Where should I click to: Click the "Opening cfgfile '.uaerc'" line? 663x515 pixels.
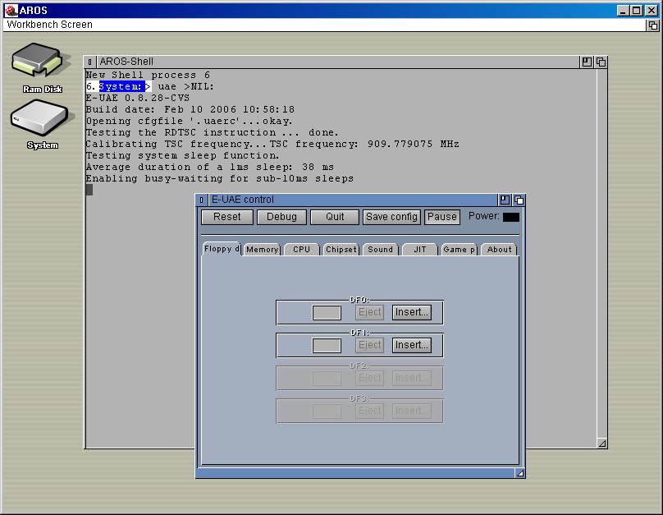pos(189,121)
